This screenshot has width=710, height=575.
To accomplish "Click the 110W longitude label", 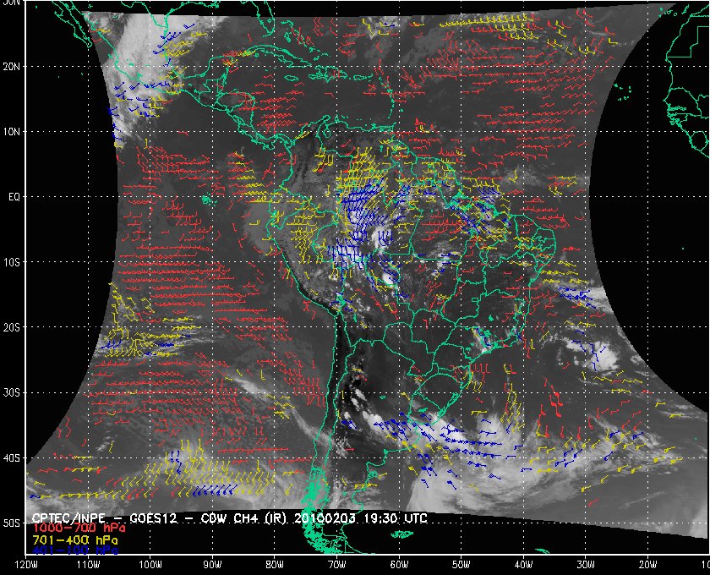I will tap(88, 565).
